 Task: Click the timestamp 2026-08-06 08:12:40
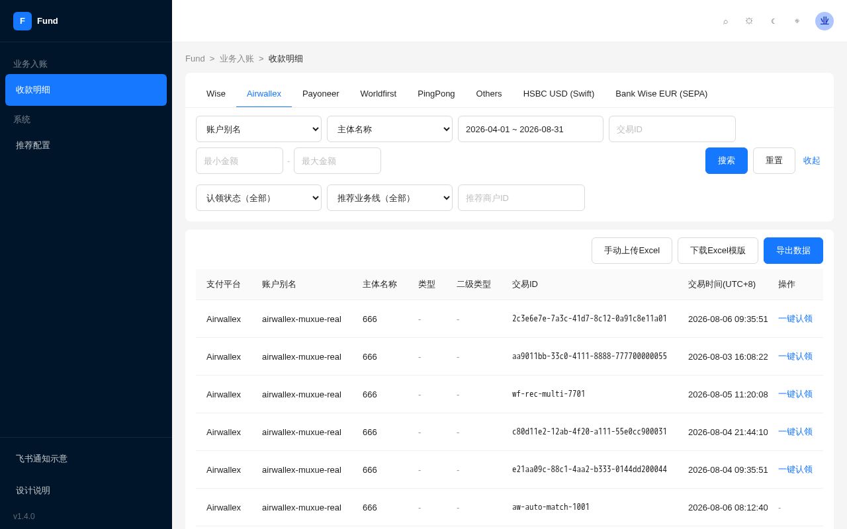[x=728, y=507]
